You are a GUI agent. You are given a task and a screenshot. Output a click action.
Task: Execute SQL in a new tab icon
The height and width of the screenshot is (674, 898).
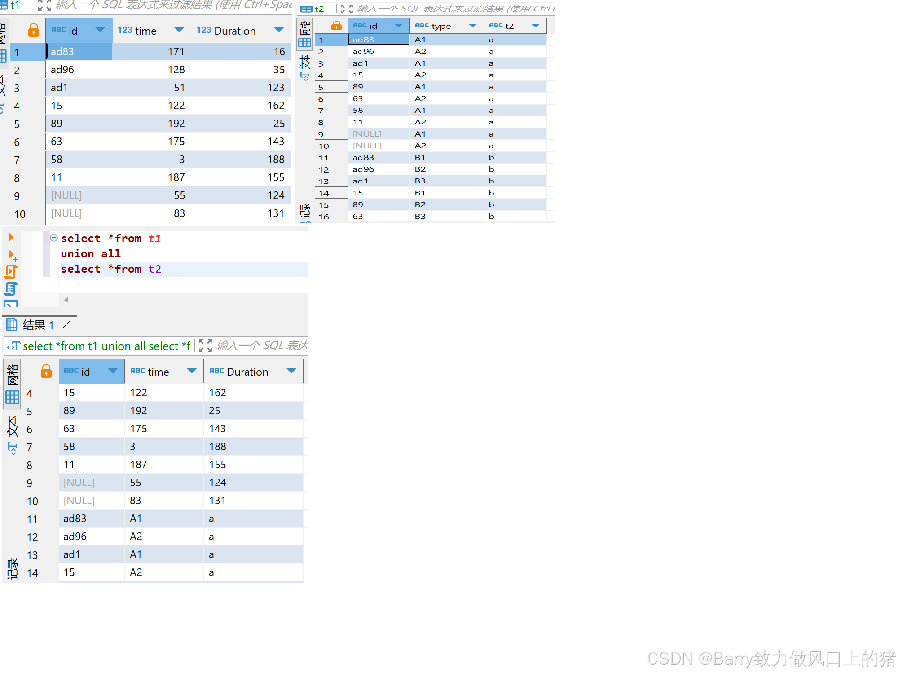tap(12, 255)
